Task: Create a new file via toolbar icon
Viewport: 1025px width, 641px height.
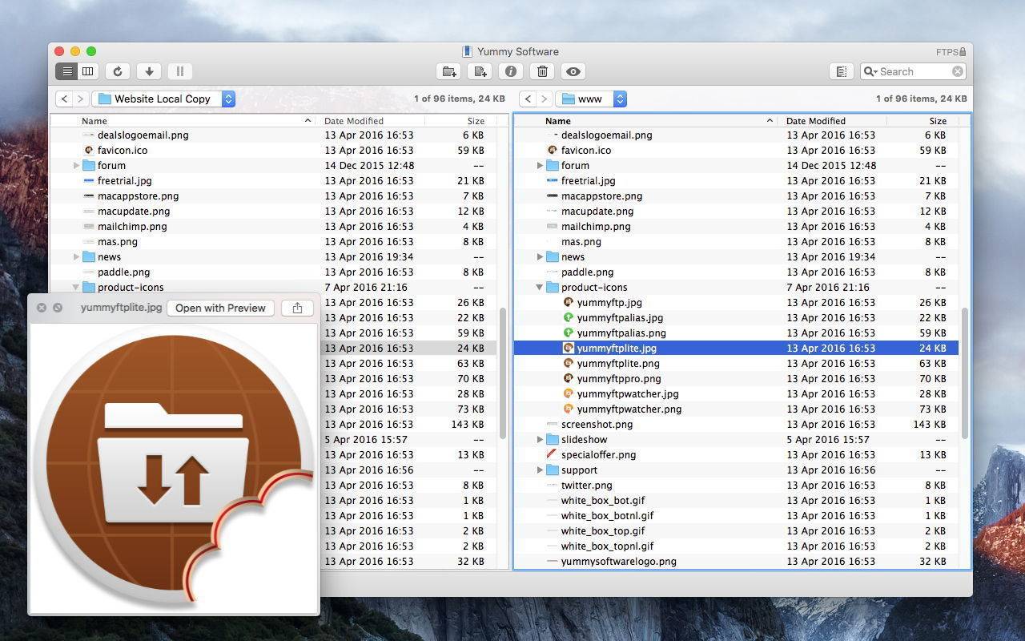Action: coord(480,71)
